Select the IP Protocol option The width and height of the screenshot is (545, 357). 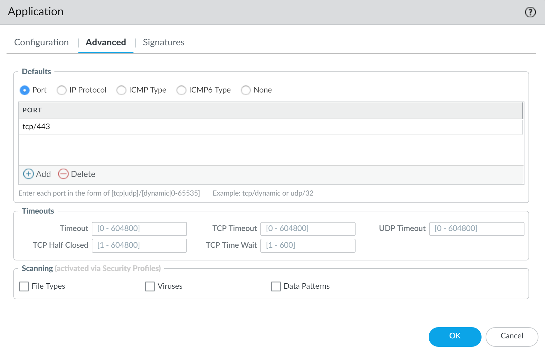pos(62,90)
